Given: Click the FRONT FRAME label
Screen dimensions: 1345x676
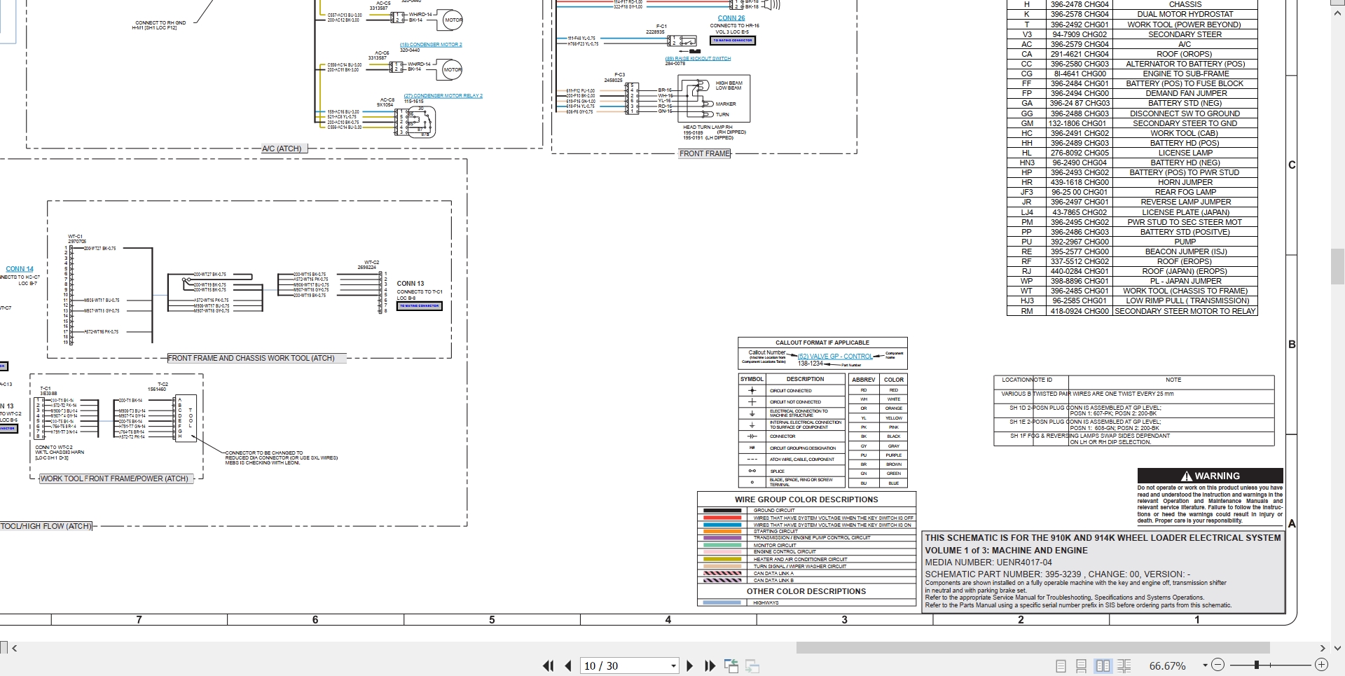Looking at the screenshot, I should 705,153.
